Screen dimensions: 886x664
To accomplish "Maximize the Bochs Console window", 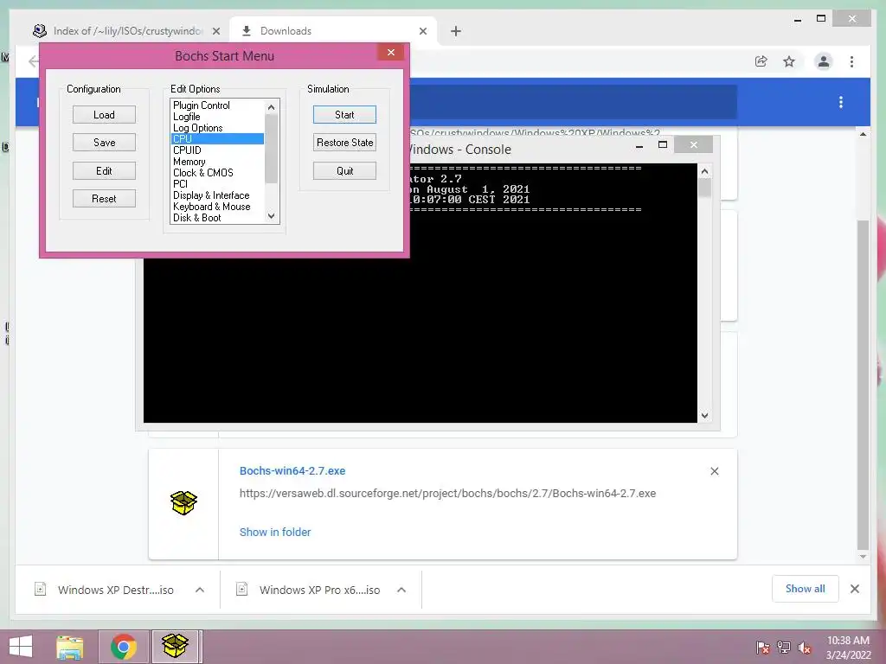I will (663, 145).
